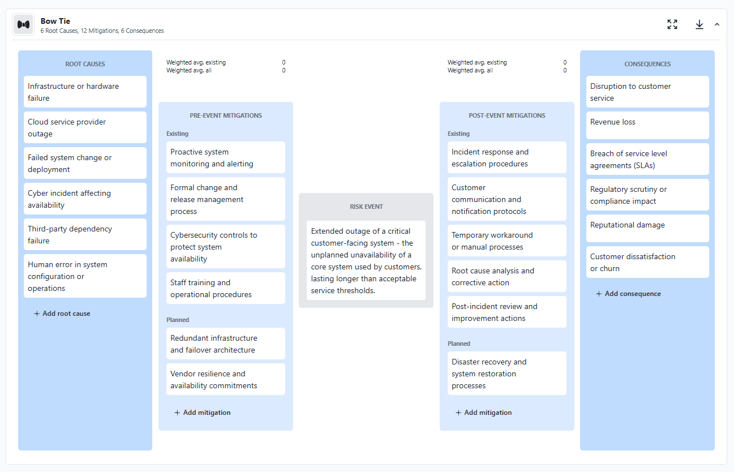
Task: Click the Revenue loss consequence card
Action: point(647,125)
